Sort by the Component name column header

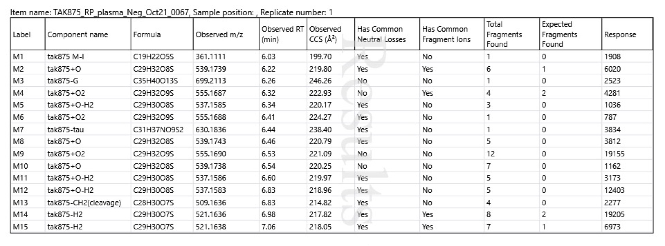click(78, 35)
